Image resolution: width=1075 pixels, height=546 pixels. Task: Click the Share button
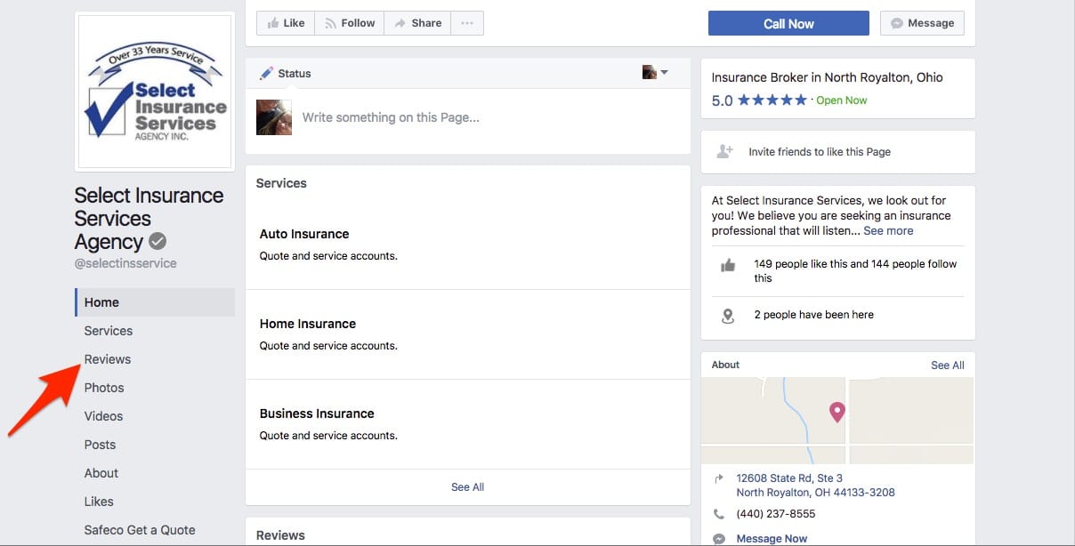click(x=417, y=23)
